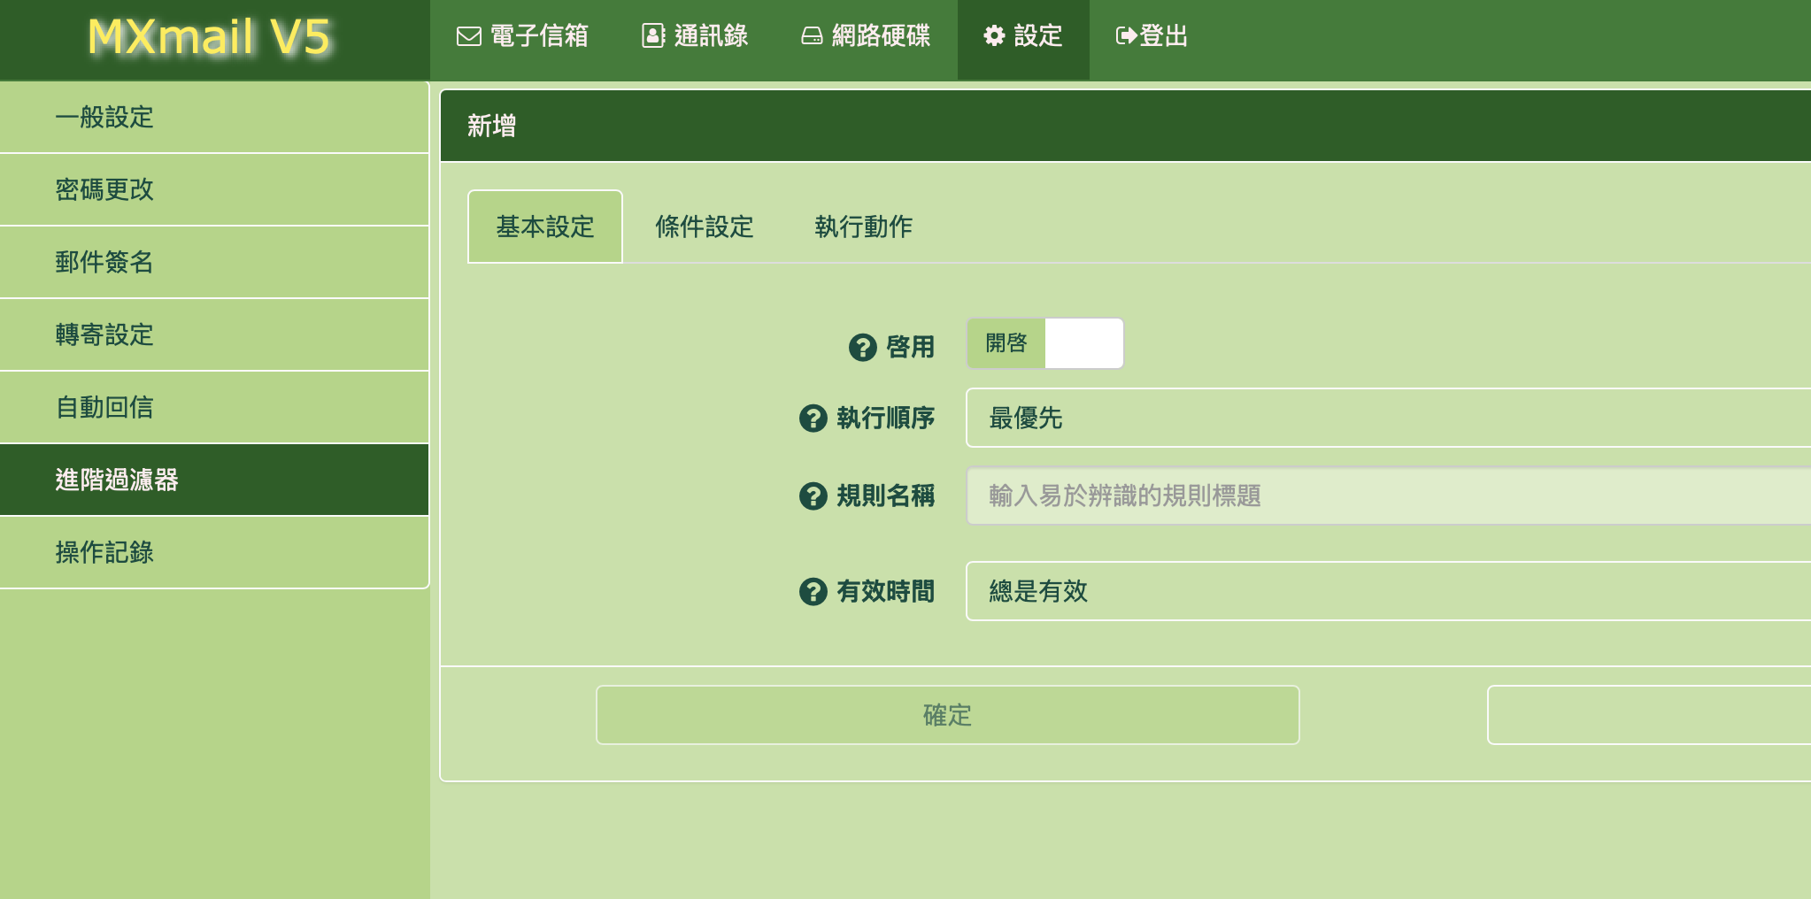Viewport: 1811px width, 899px height.
Task: Click the help icon beside 執行順序
Action: (x=813, y=419)
